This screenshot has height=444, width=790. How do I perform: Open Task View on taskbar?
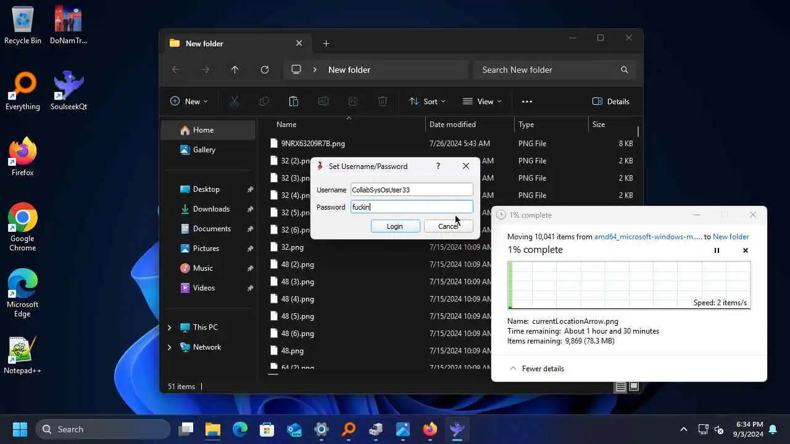186,429
